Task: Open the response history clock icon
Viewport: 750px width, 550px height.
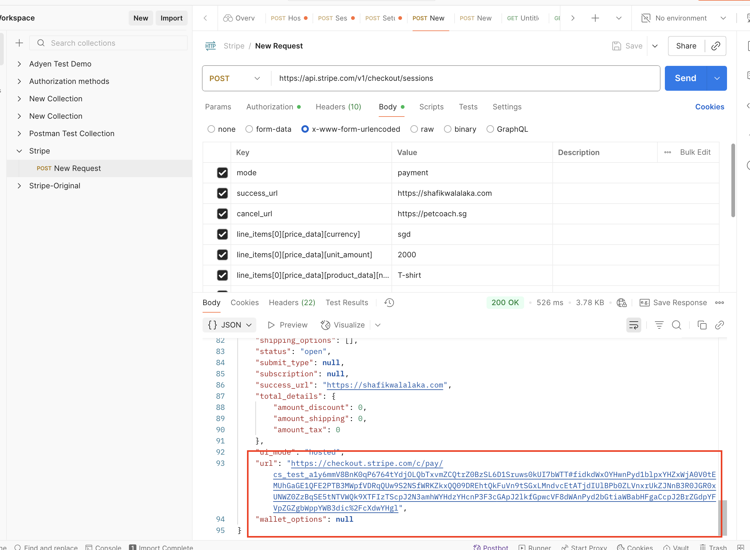Action: 389,303
